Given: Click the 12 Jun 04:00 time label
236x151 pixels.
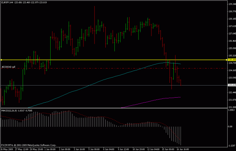Looking at the screenshot, I should coord(153,149).
